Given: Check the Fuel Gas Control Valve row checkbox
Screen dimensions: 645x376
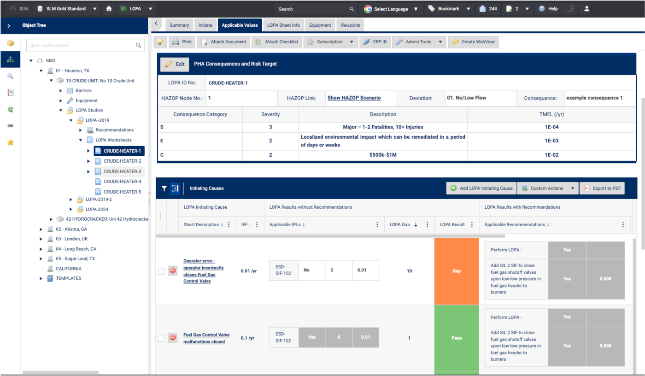Looking at the screenshot, I should pos(161,338).
